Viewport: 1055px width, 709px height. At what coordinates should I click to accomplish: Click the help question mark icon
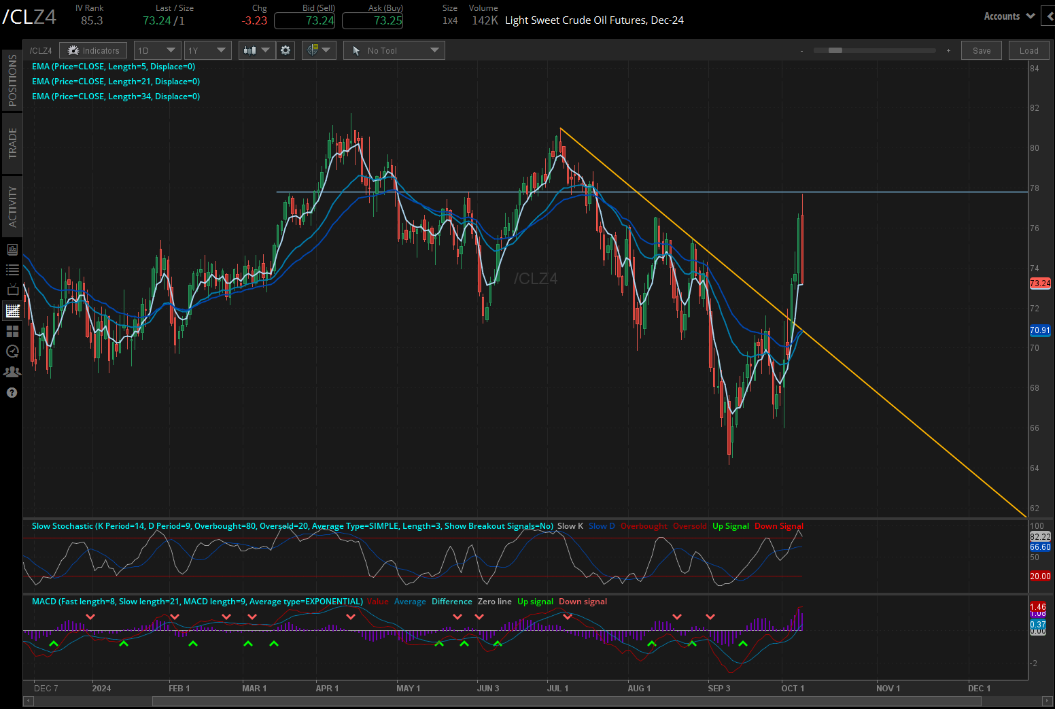[12, 392]
